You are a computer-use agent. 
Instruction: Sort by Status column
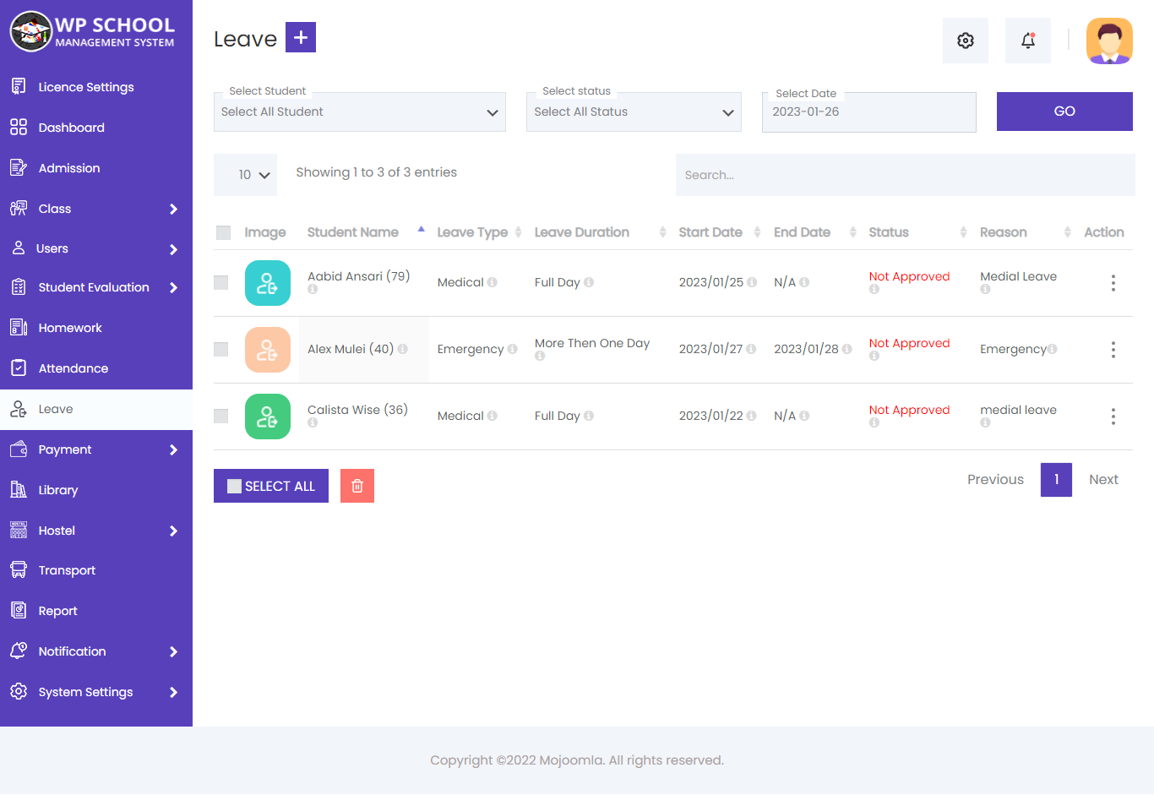917,232
